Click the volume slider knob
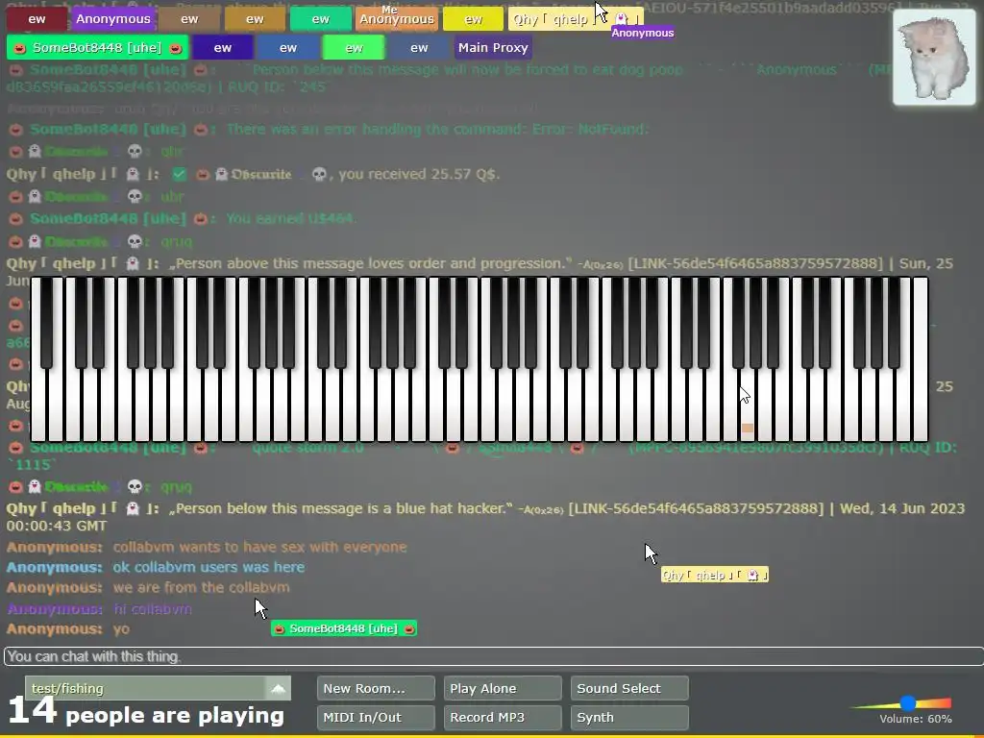This screenshot has width=984, height=738. point(907,702)
